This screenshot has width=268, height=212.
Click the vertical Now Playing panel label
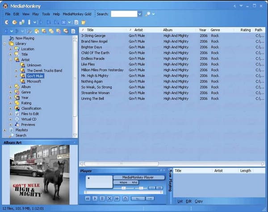[x=170, y=180]
